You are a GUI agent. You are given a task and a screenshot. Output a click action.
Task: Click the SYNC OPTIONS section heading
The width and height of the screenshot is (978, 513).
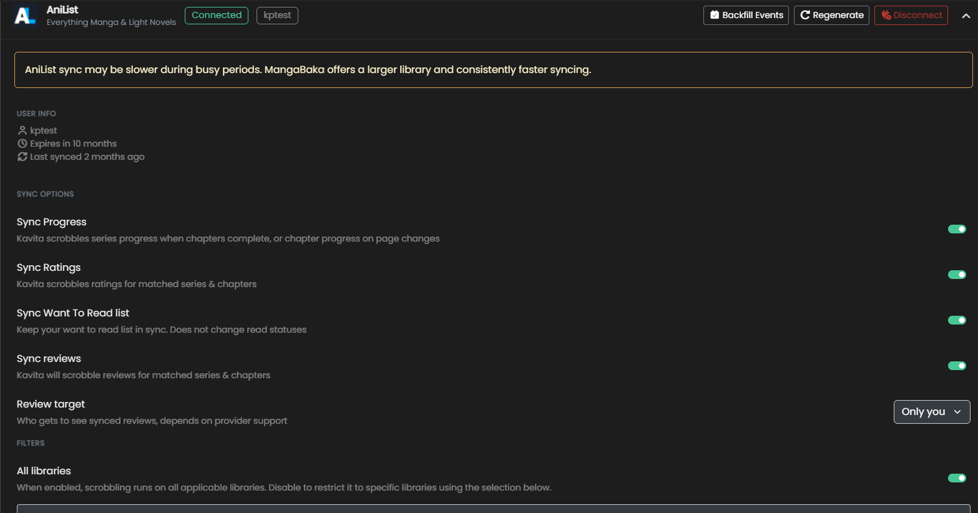tap(45, 194)
